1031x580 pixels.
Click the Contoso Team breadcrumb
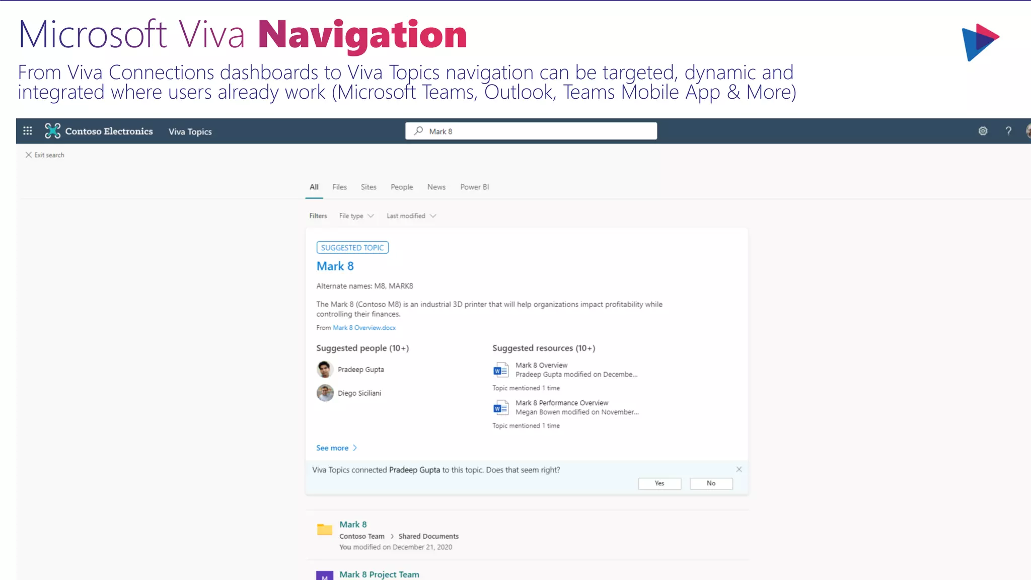361,536
